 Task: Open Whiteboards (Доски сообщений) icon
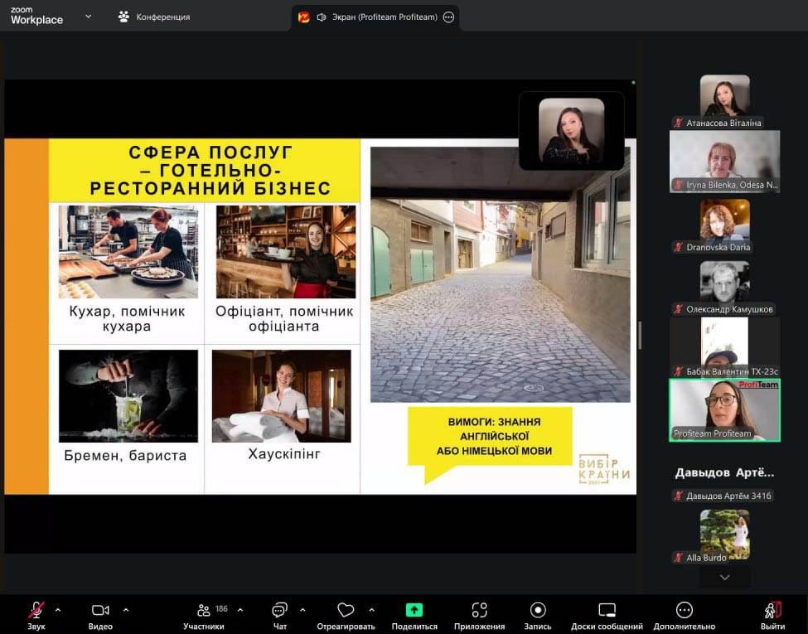pos(607,611)
